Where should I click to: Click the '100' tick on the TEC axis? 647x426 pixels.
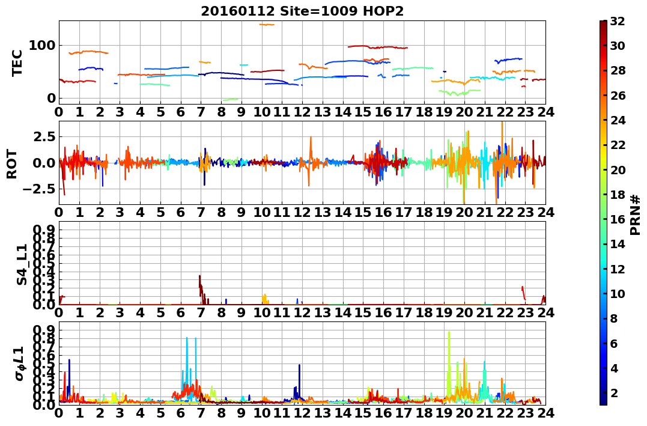tap(42, 45)
